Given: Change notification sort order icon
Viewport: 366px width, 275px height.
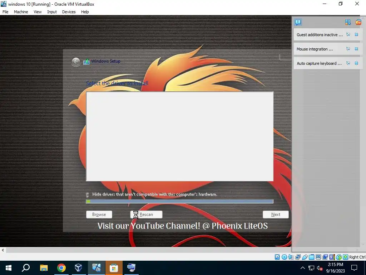Looking at the screenshot, I should (348, 22).
